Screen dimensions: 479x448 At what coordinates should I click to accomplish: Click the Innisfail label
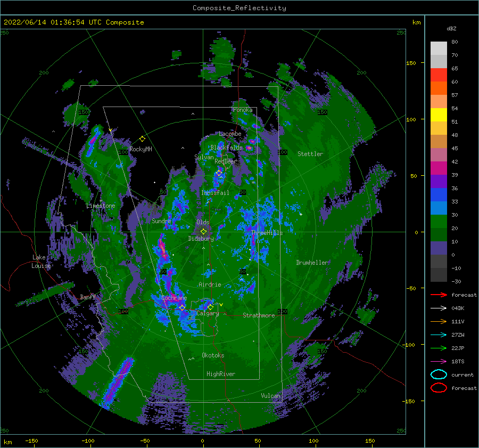click(215, 193)
